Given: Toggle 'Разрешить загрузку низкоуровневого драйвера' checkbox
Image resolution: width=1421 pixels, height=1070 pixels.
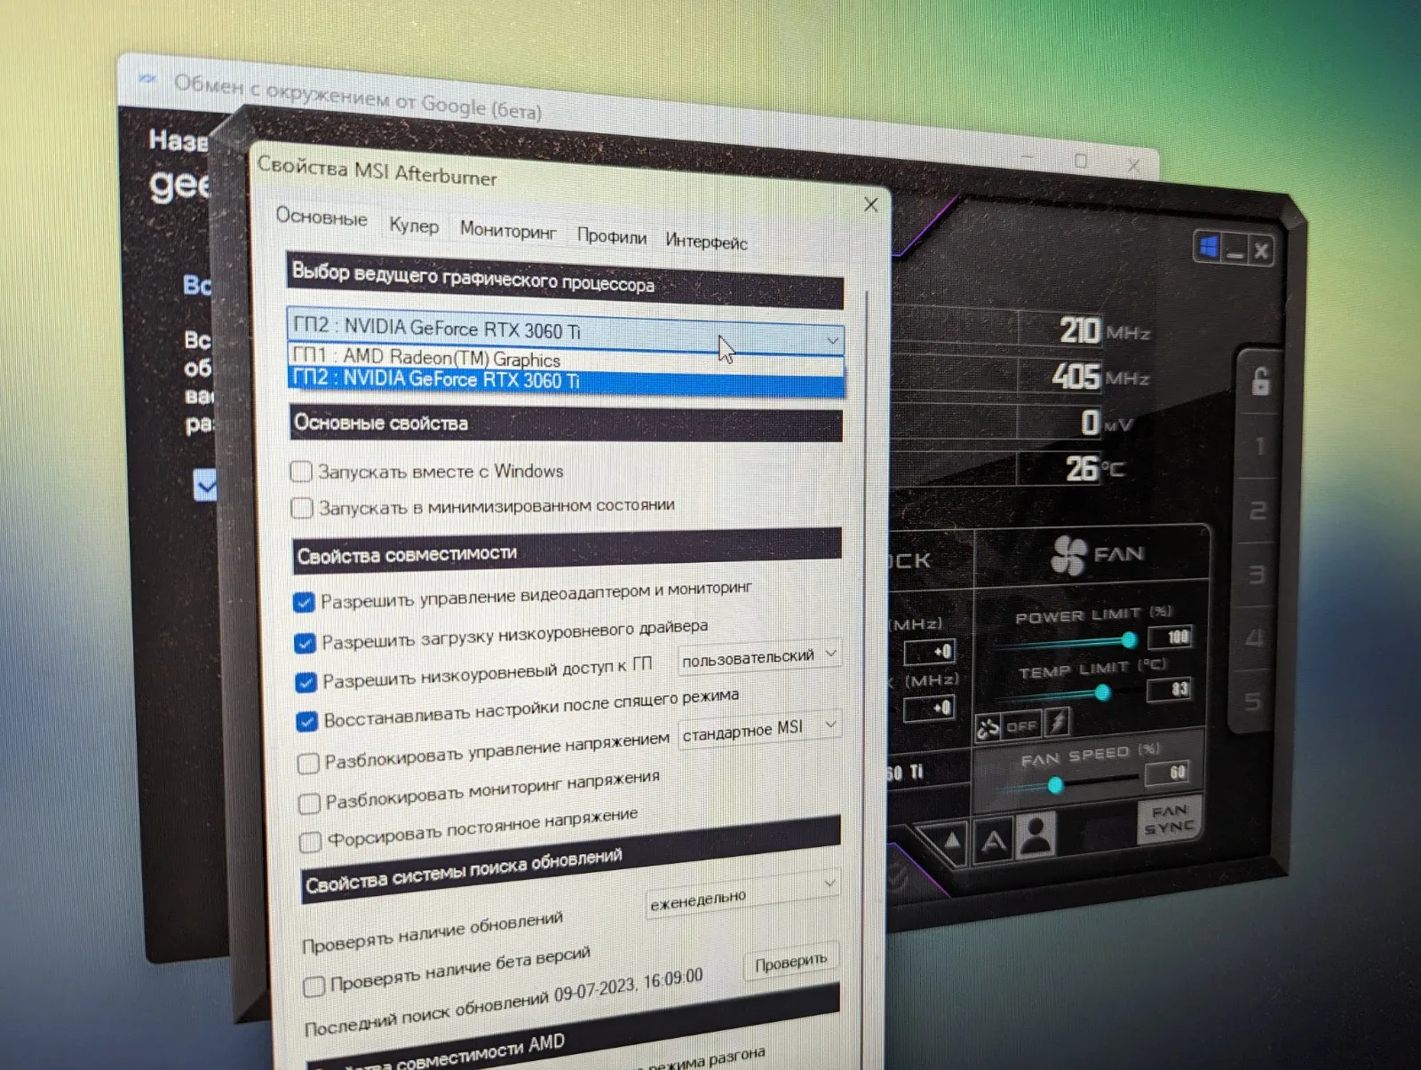Looking at the screenshot, I should (x=305, y=642).
